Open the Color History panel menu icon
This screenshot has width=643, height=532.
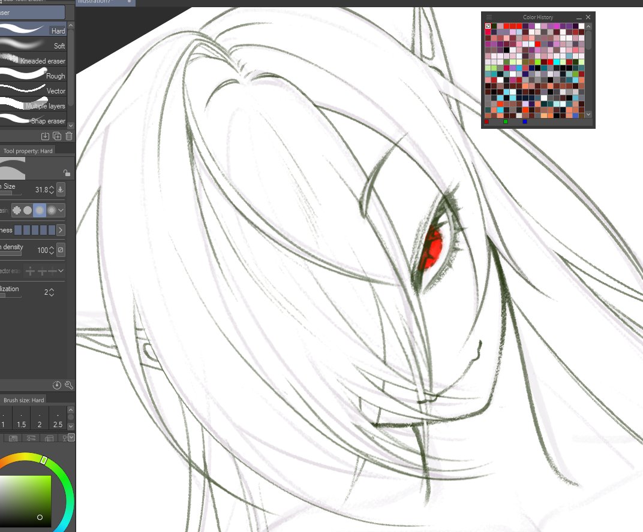489,17
